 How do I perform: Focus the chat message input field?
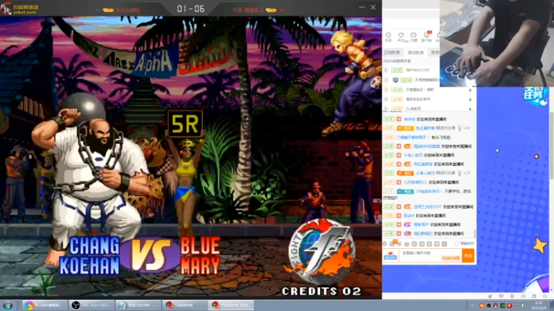(x=430, y=256)
